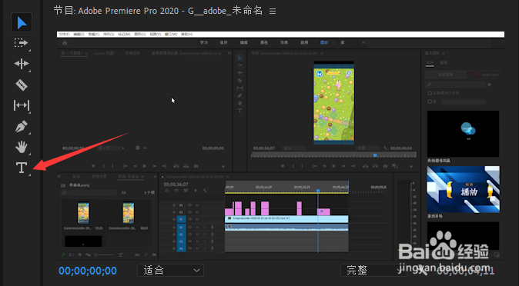Tick 本地模板文件夹 checkbox in preview
Viewport: 519px width, 286px height.
(430, 94)
